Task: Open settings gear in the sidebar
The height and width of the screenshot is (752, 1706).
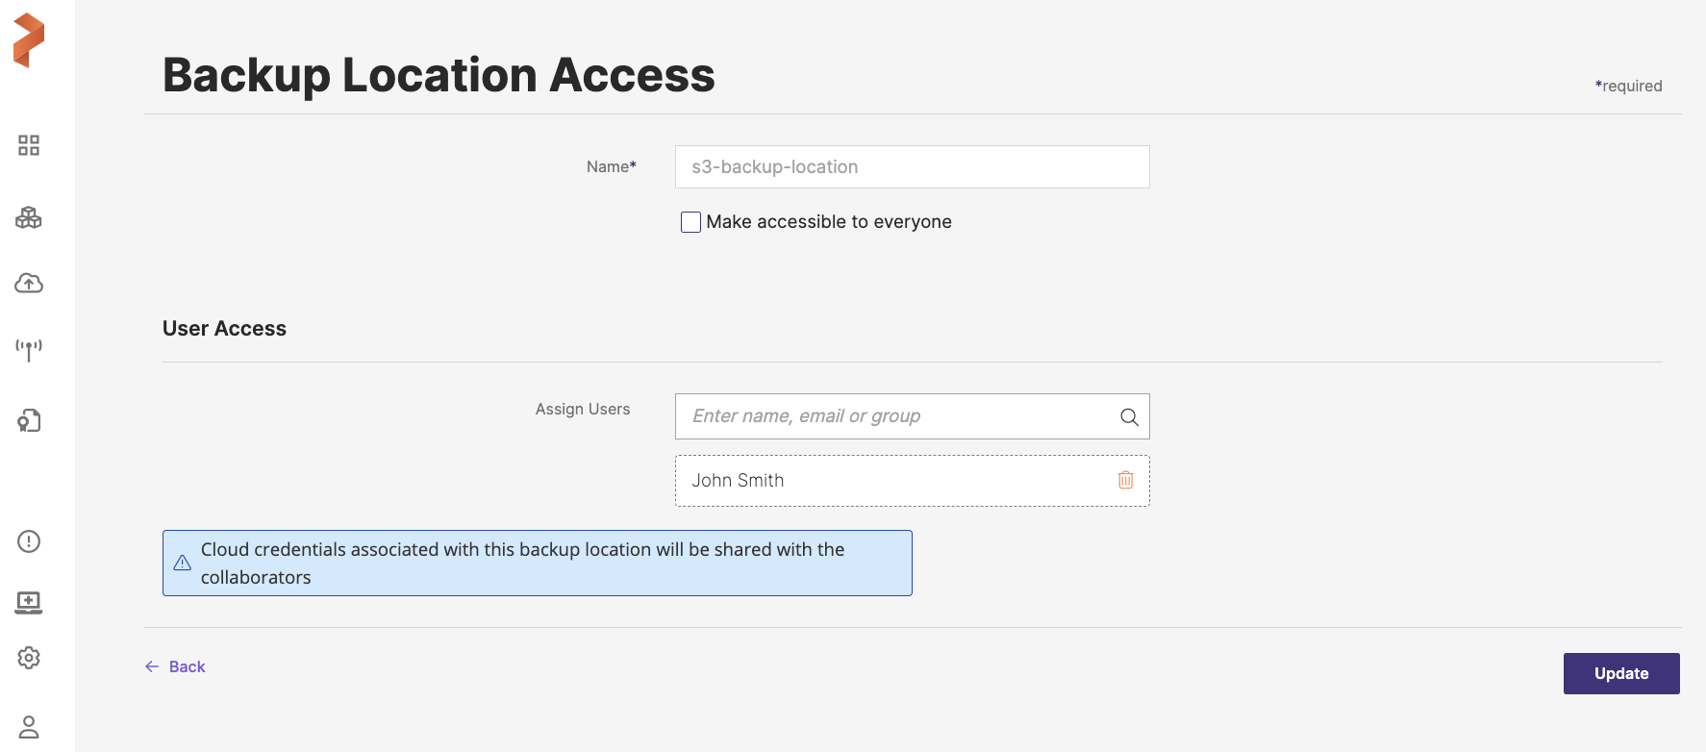Action: point(29,658)
